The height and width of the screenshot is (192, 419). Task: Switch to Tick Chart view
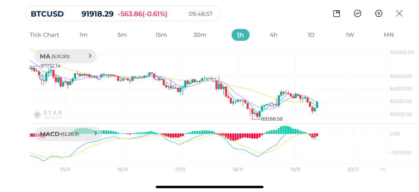44,35
